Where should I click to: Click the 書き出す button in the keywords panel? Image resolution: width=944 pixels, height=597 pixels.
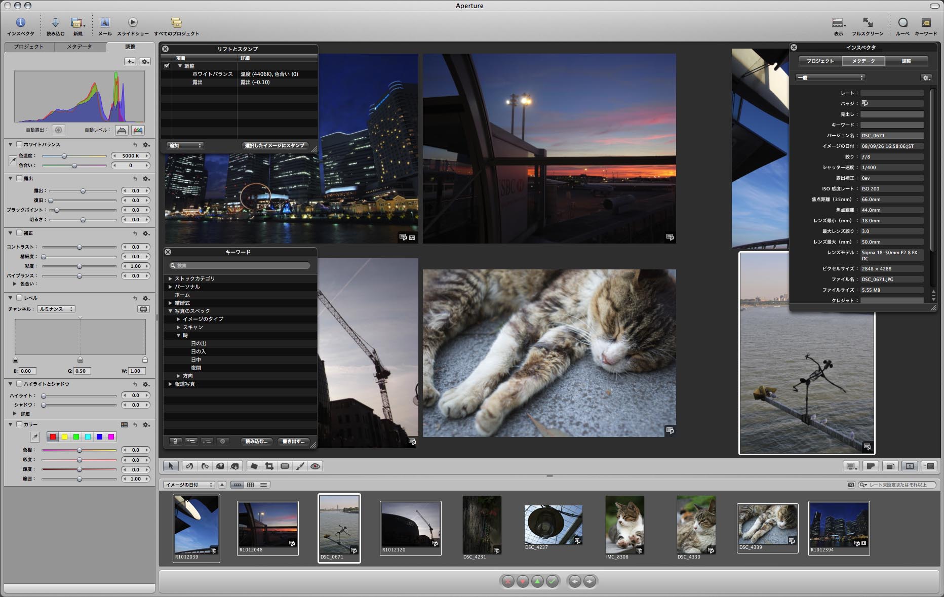[x=294, y=441]
